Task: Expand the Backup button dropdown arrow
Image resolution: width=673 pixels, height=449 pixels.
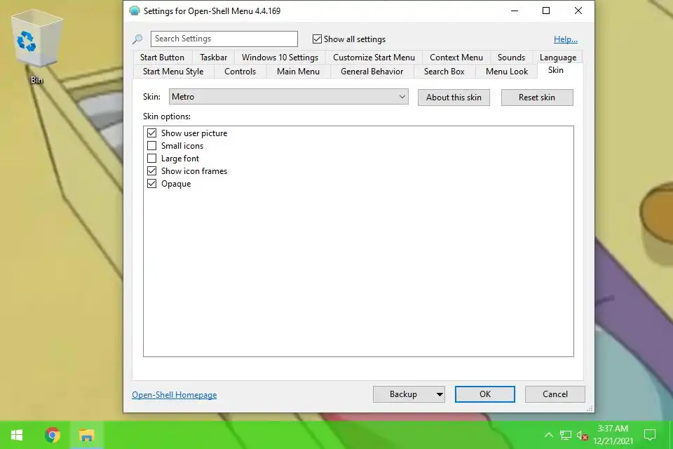Action: (x=440, y=394)
